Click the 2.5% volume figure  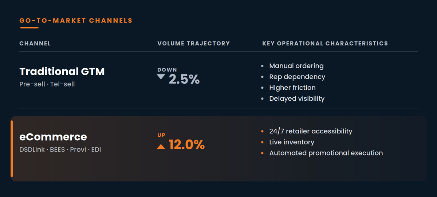184,79
